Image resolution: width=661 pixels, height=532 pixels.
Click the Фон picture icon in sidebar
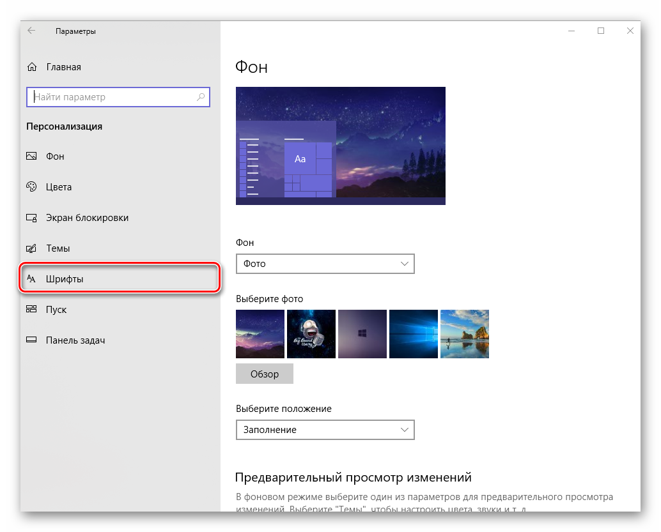tap(31, 156)
